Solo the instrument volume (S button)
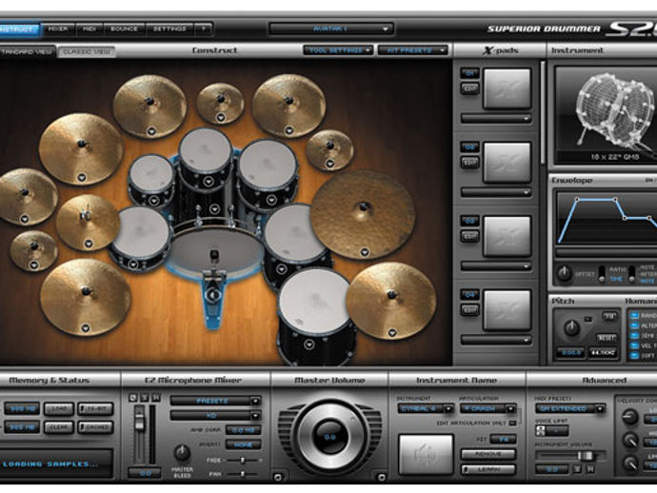Image resolution: width=657 pixels, height=493 pixels. coord(577,469)
